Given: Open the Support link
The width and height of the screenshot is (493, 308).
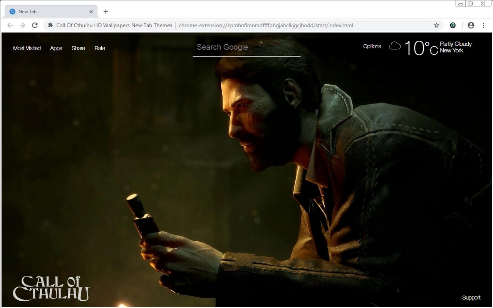Looking at the screenshot, I should click(471, 298).
